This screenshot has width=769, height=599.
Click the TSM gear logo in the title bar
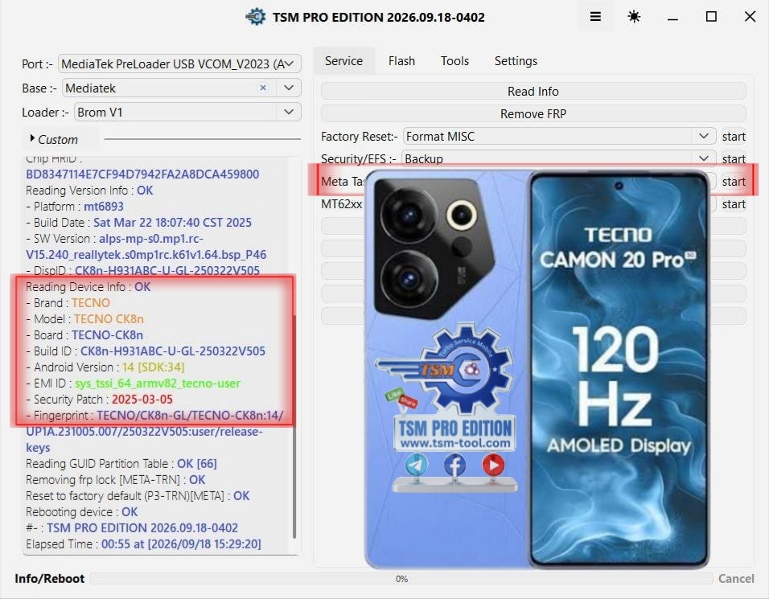coord(256,17)
